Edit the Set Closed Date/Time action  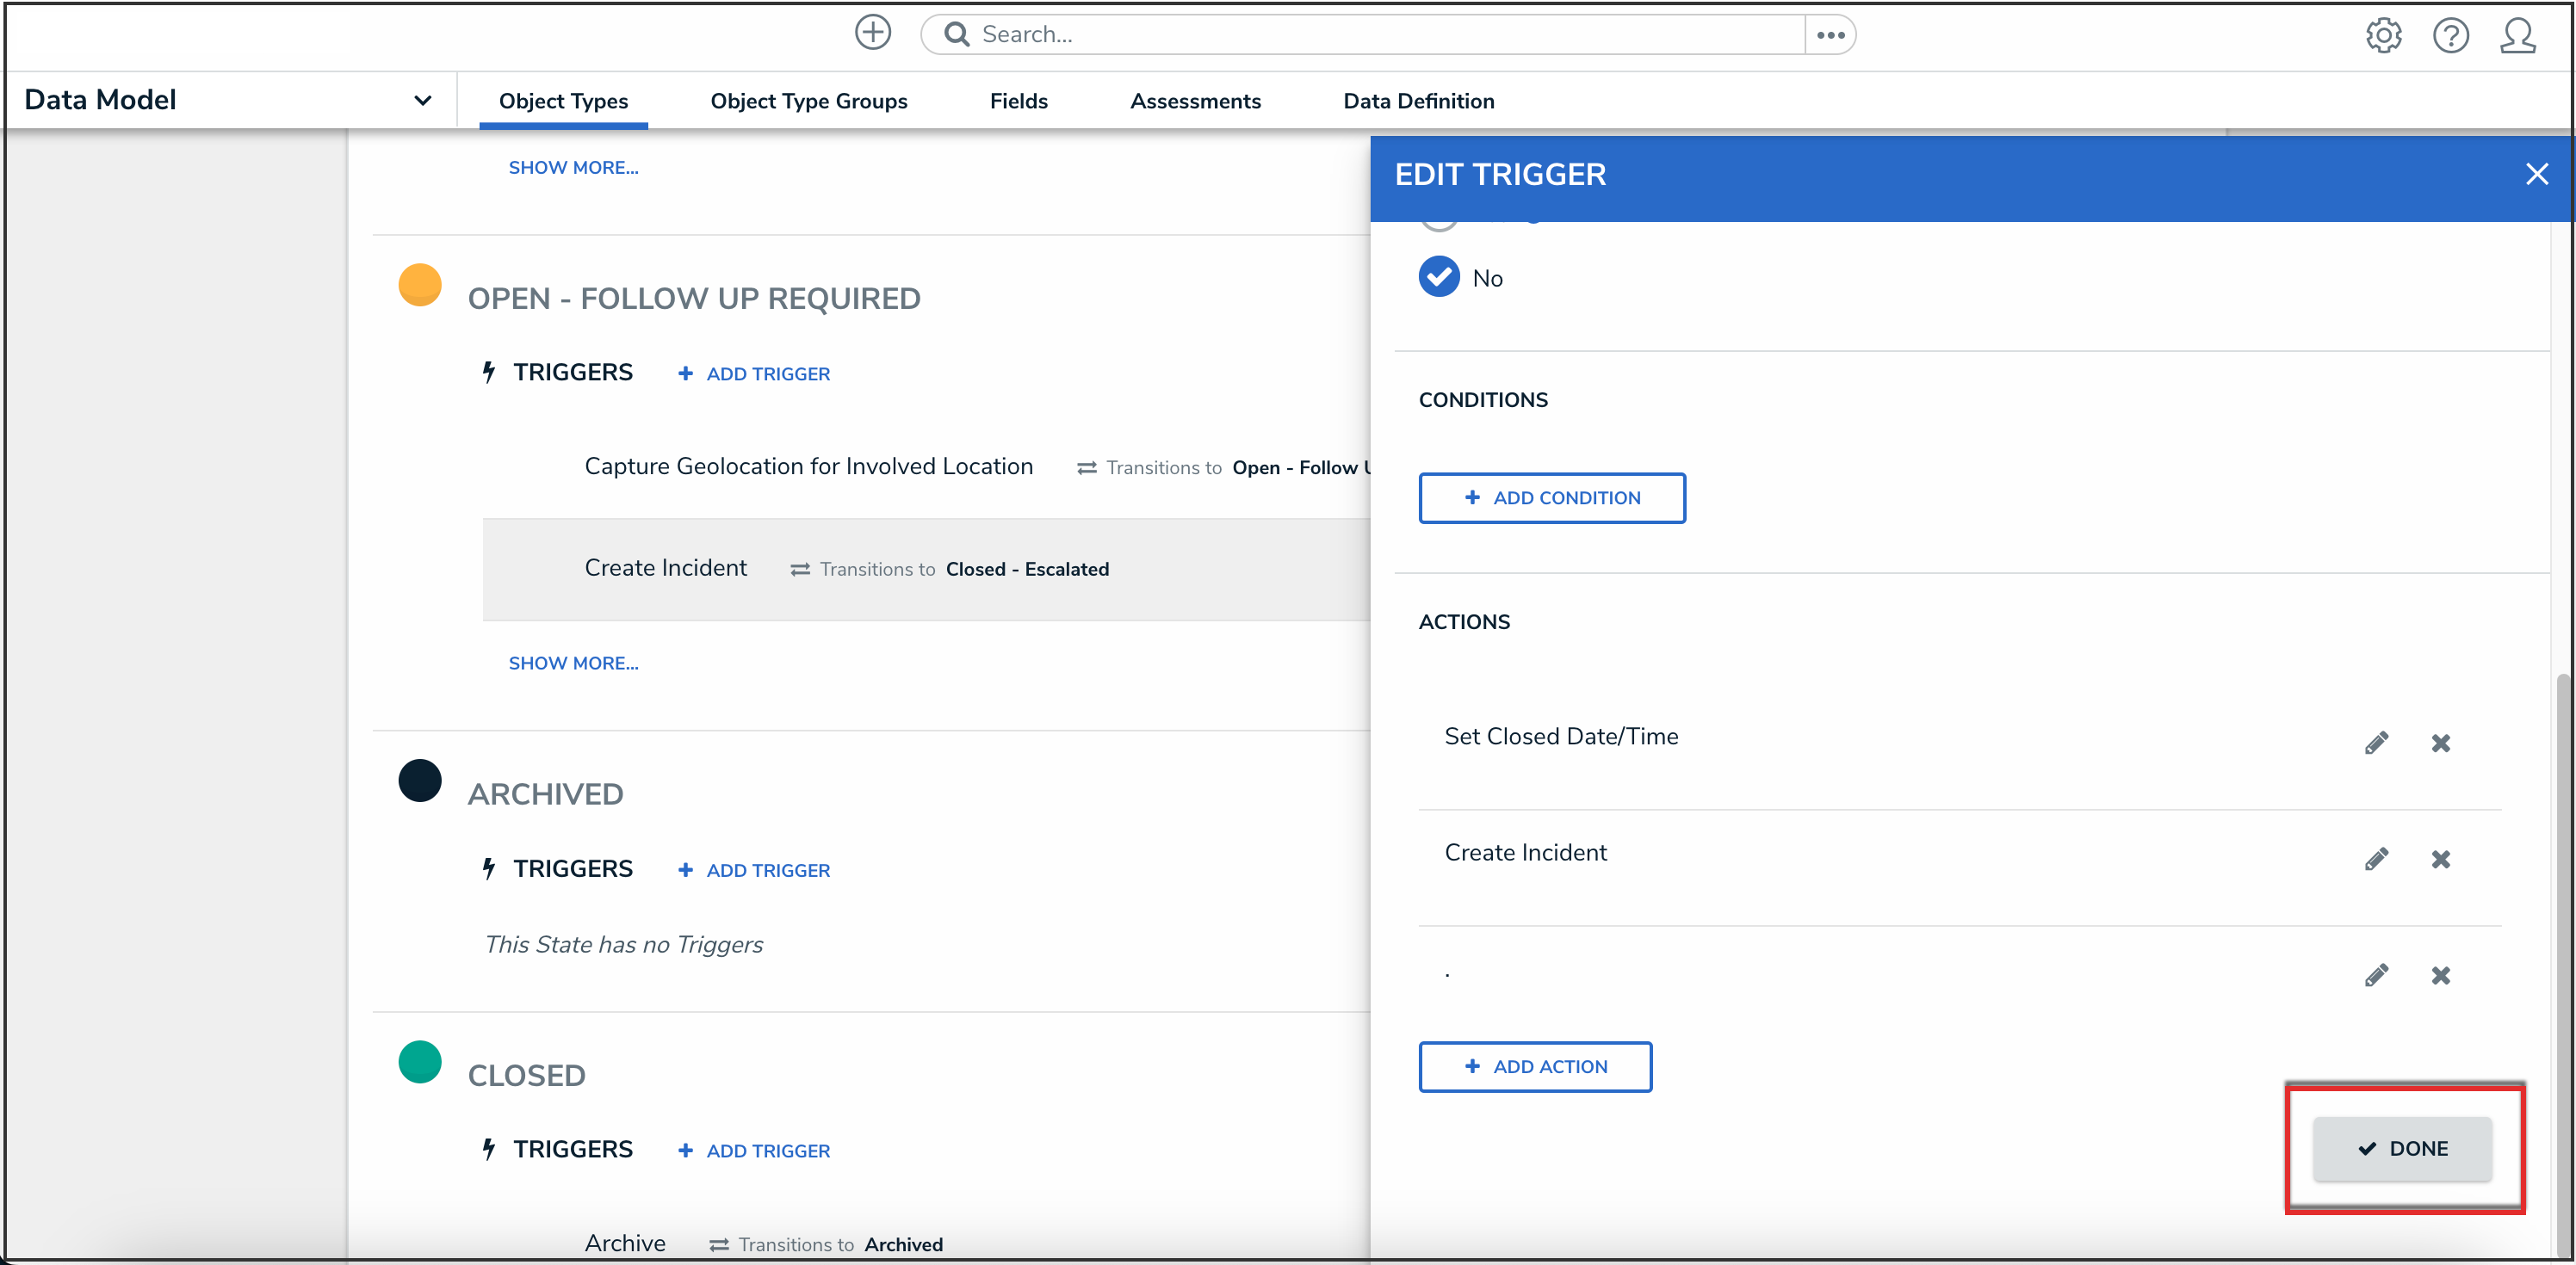coord(2376,743)
